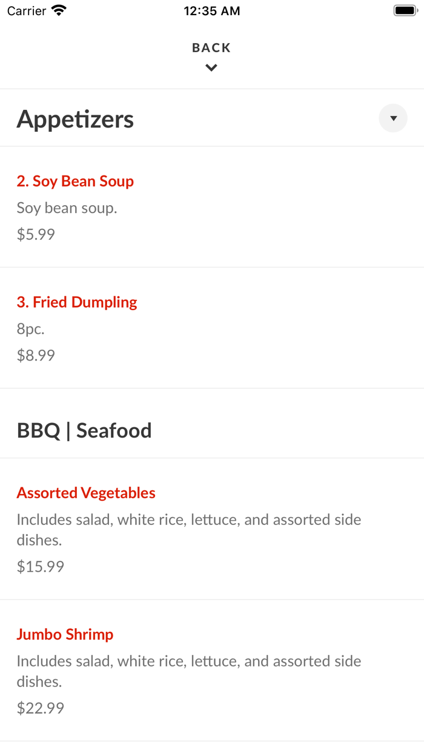This screenshot has height=755, width=424.
Task: Tap the BACK chevron arrow
Action: tap(211, 68)
